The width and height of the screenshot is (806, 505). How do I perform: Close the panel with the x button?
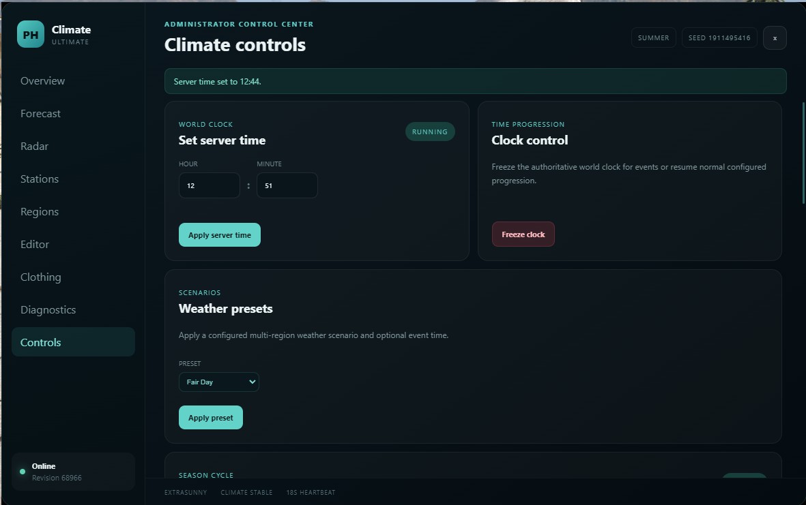(x=775, y=38)
